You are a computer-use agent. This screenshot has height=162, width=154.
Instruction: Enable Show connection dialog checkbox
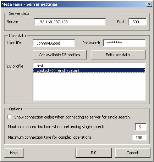point(10,117)
